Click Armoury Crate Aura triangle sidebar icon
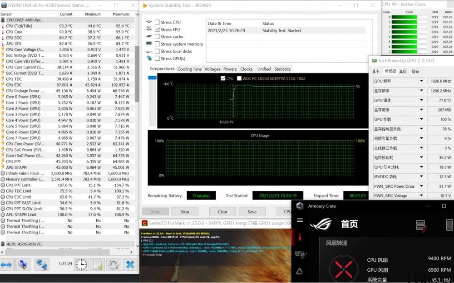 300,271
